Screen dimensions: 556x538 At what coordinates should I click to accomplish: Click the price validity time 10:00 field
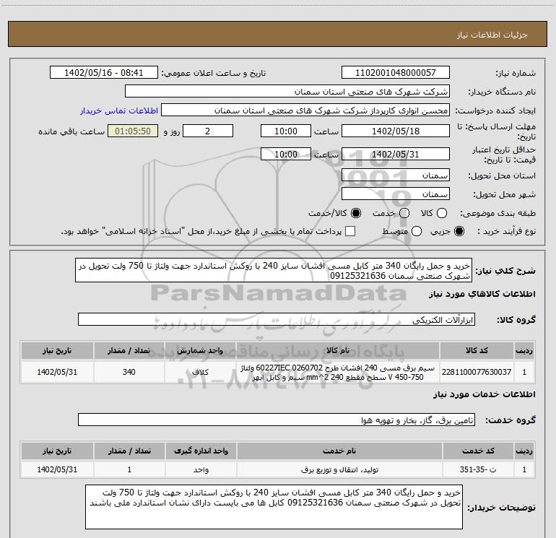click(286, 154)
